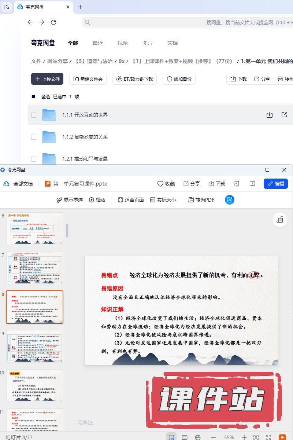293x440 pixels.
Task: Download the 1.1.1 开放互动的世界 folder
Action: [x=269, y=115]
